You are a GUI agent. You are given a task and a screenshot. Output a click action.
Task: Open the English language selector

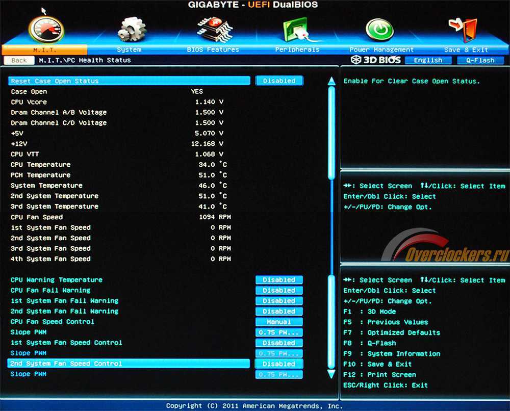pos(428,60)
